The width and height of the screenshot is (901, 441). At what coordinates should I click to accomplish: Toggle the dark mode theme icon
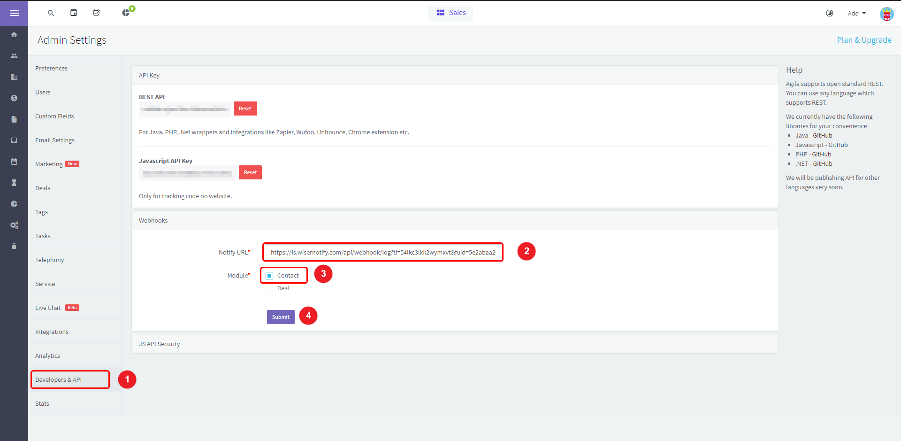tap(829, 13)
